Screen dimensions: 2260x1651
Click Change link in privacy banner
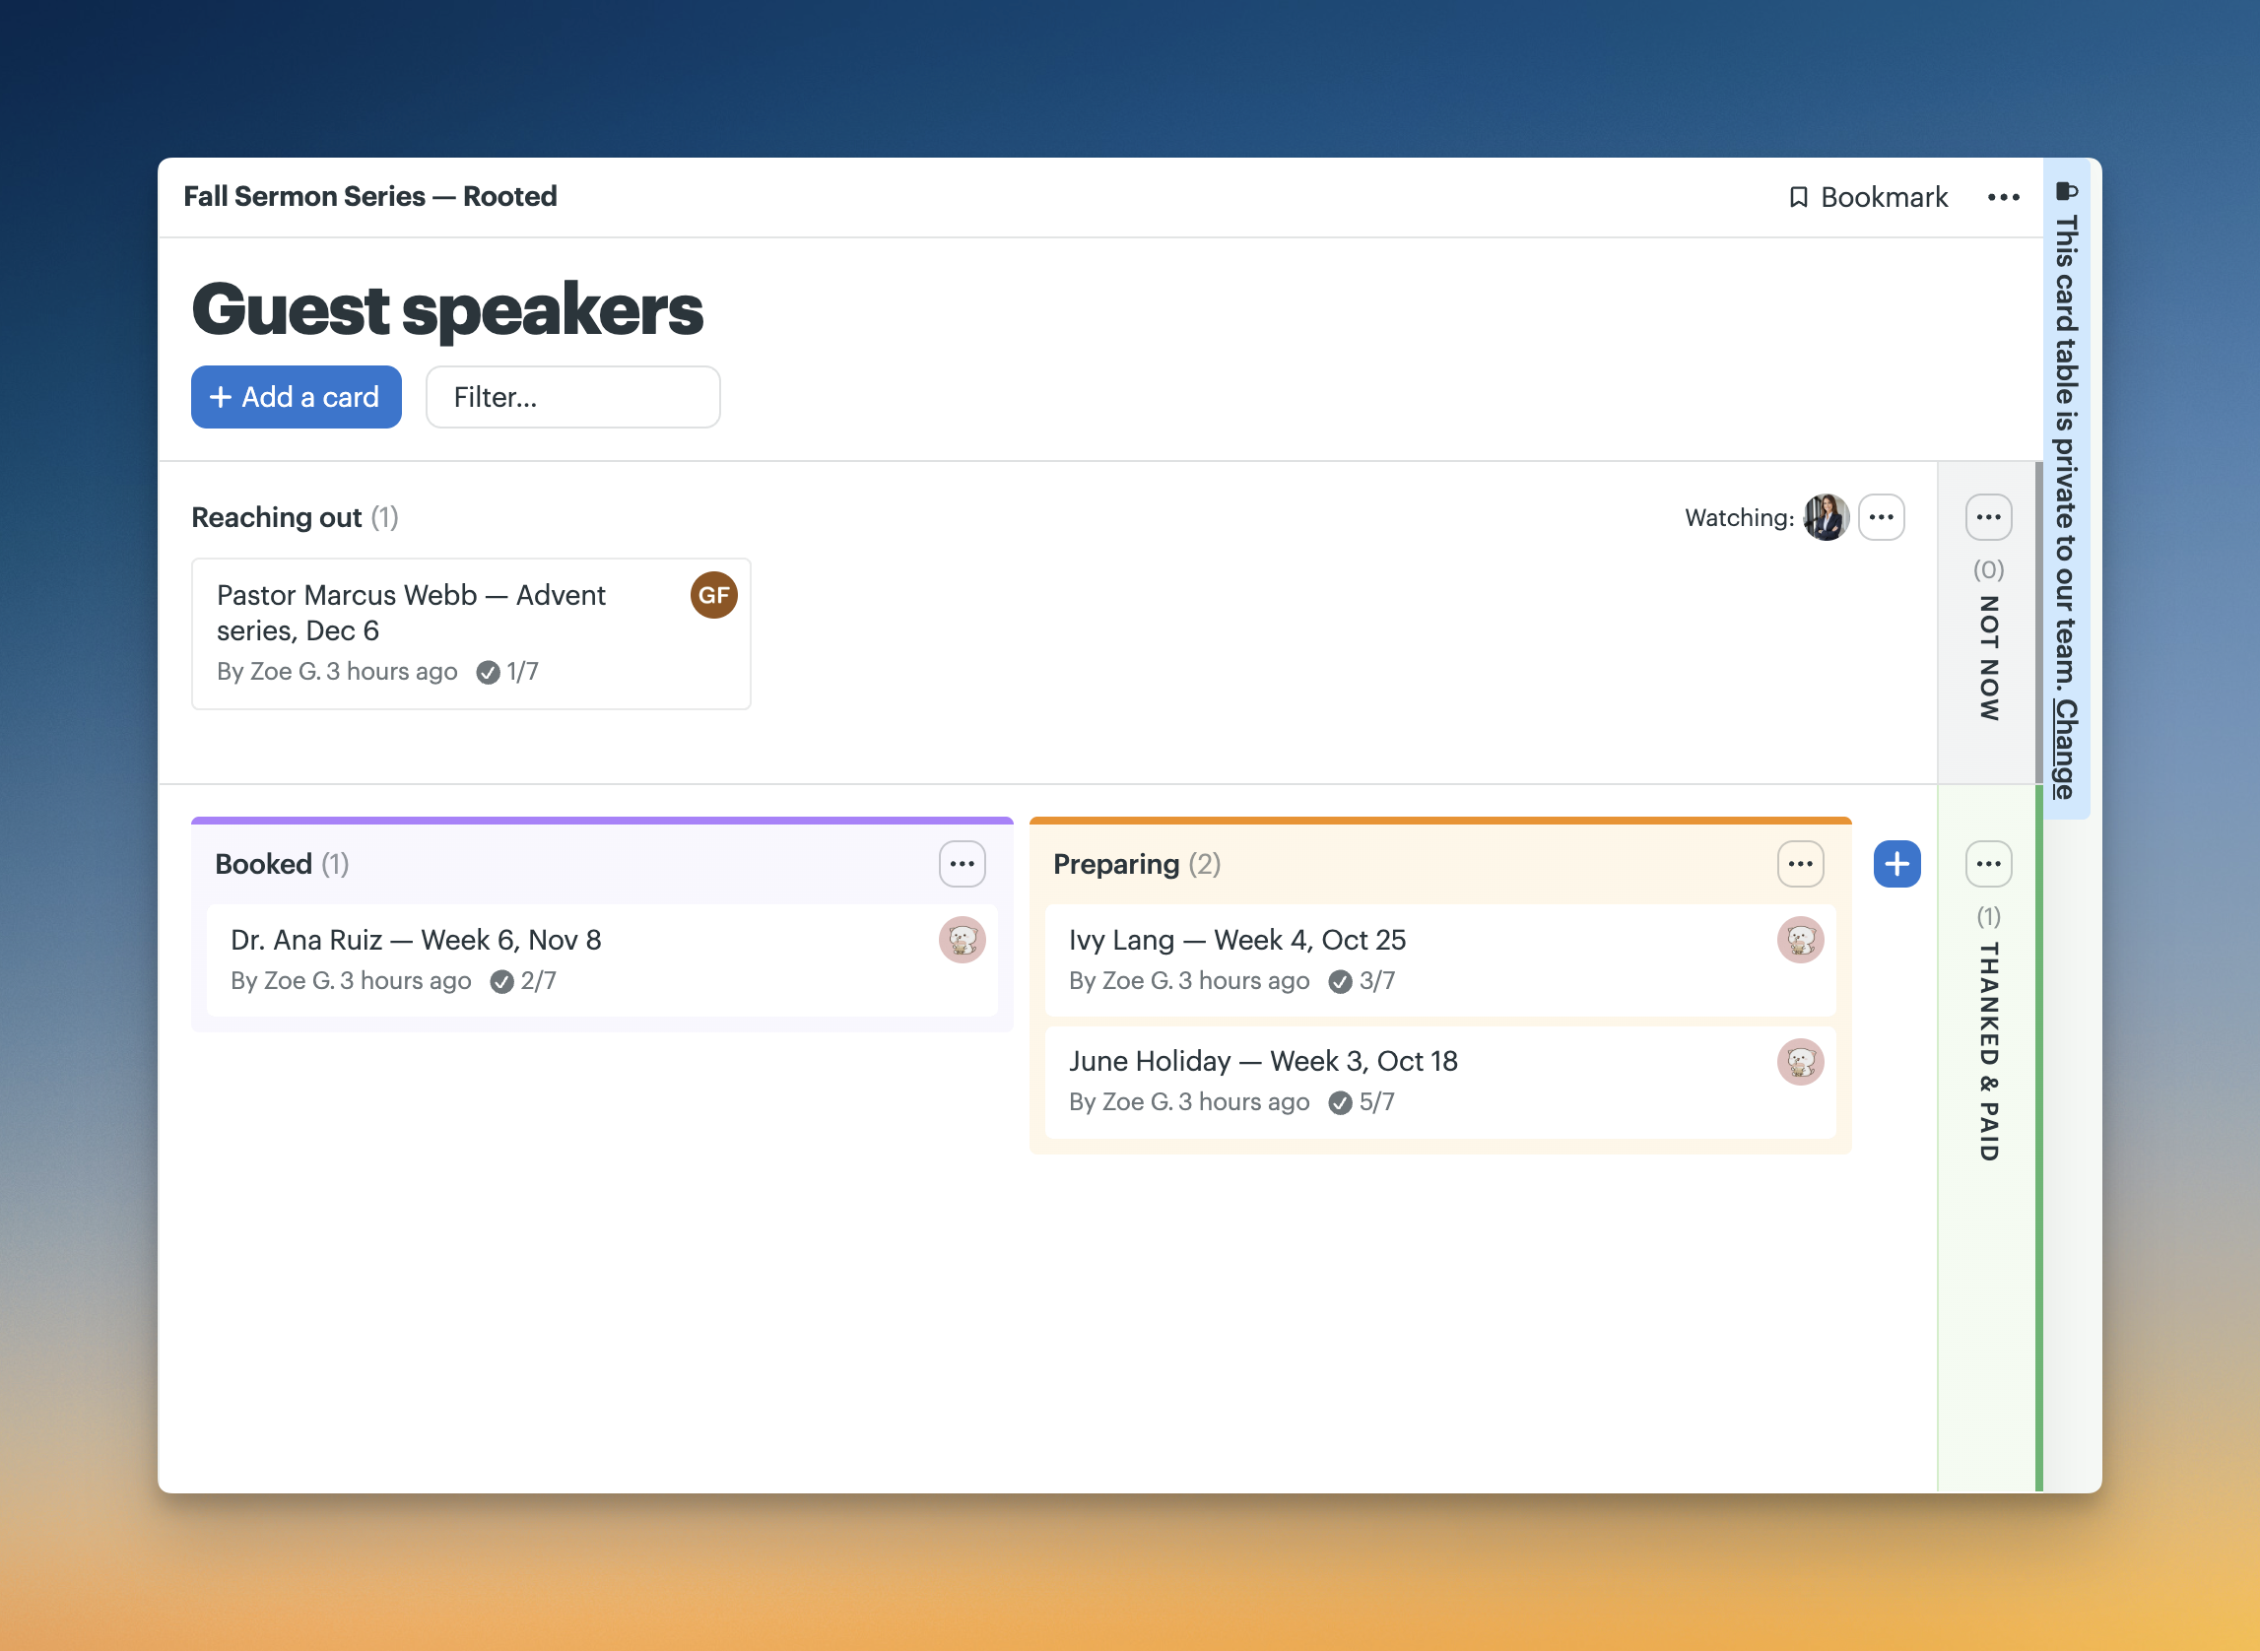2066,749
